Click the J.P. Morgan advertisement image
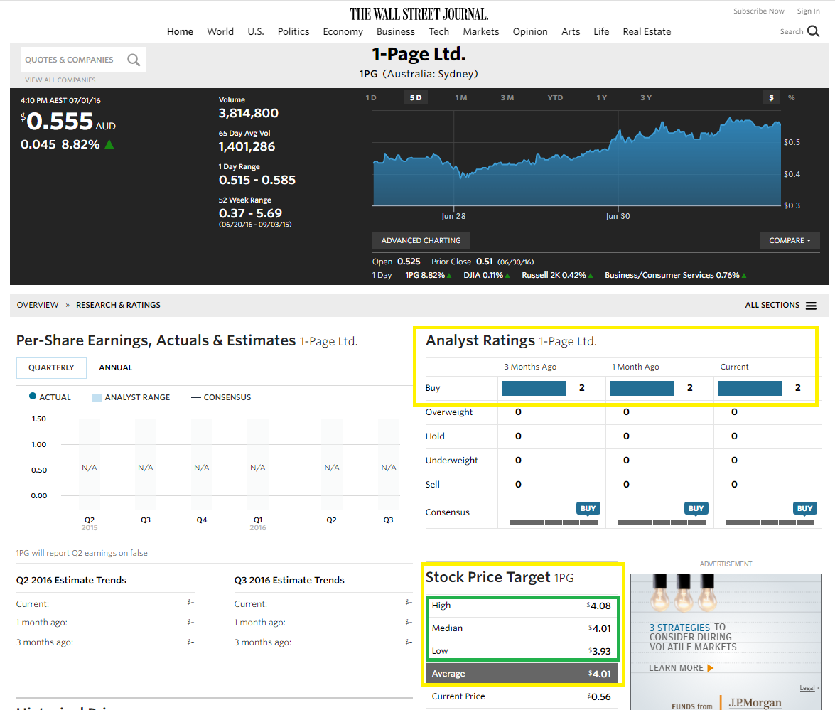This screenshot has width=835, height=710. (726, 642)
